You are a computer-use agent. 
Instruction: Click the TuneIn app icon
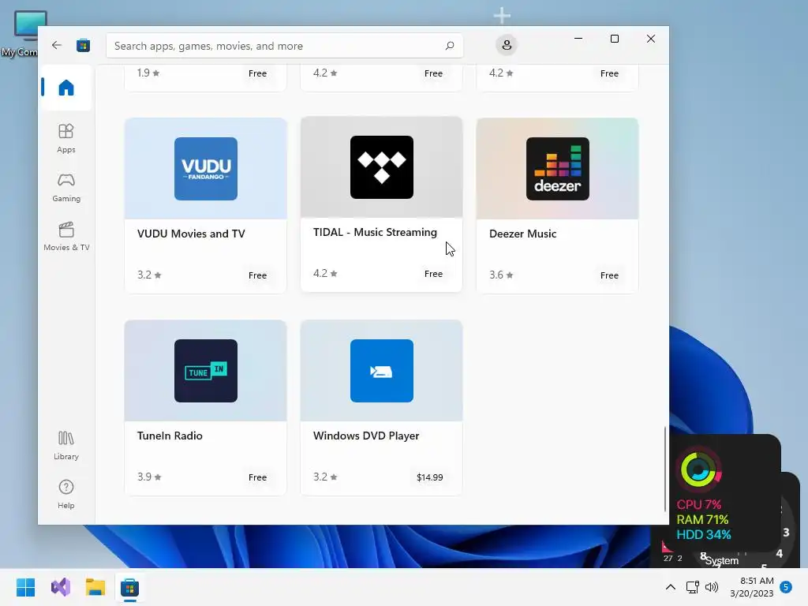[x=206, y=371]
